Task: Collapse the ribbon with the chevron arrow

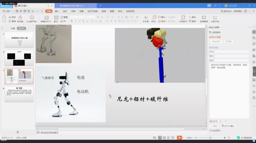Action: point(253,11)
